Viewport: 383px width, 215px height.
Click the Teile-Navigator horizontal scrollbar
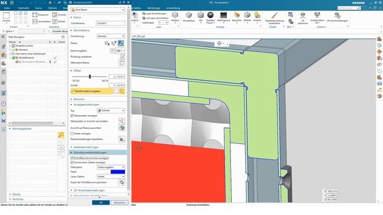tap(32, 123)
